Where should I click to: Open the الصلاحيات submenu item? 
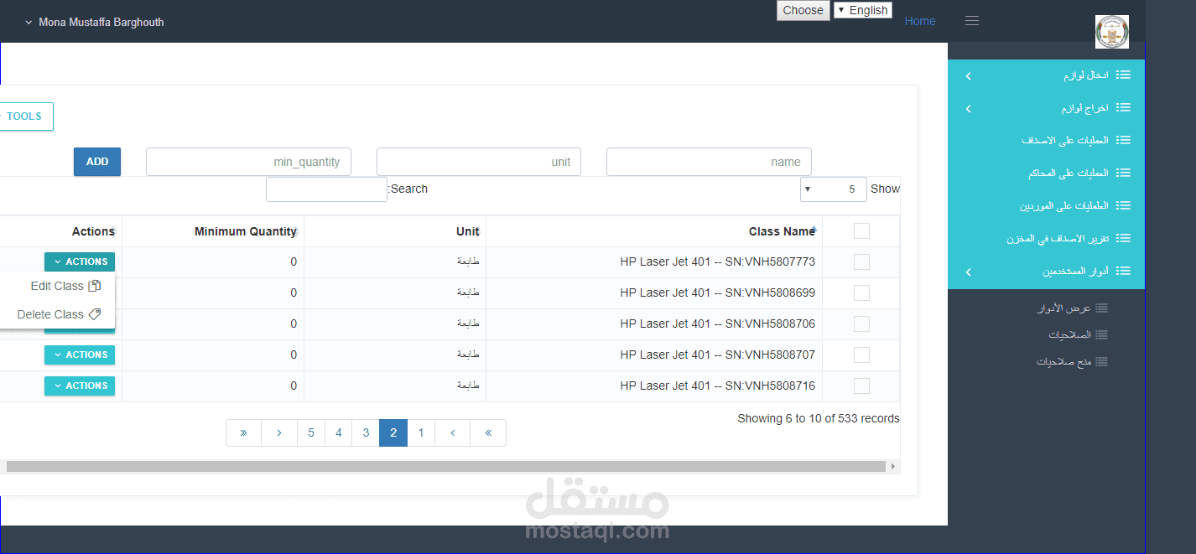pos(1078,334)
